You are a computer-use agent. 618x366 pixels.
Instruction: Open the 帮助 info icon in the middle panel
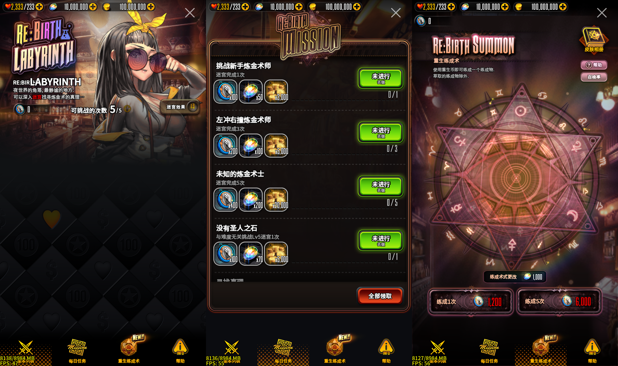pos(386,351)
